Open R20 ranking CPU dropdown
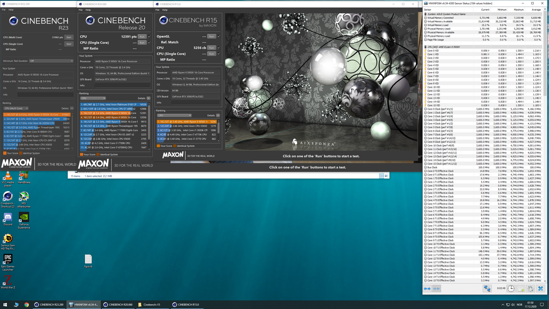Image resolution: width=549 pixels, height=309 pixels. (x=93, y=98)
